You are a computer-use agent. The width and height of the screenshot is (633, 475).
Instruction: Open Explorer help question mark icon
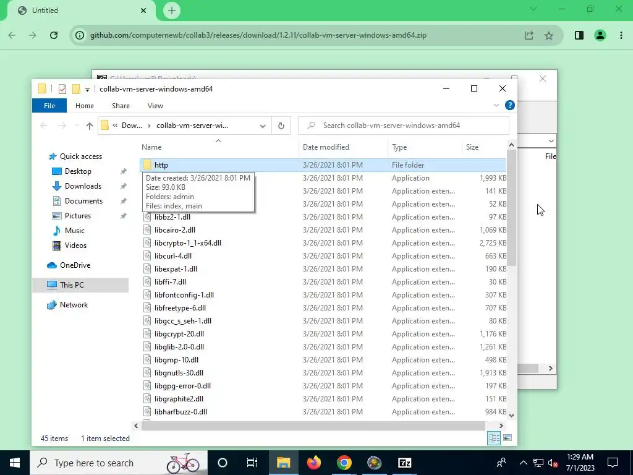click(x=510, y=105)
